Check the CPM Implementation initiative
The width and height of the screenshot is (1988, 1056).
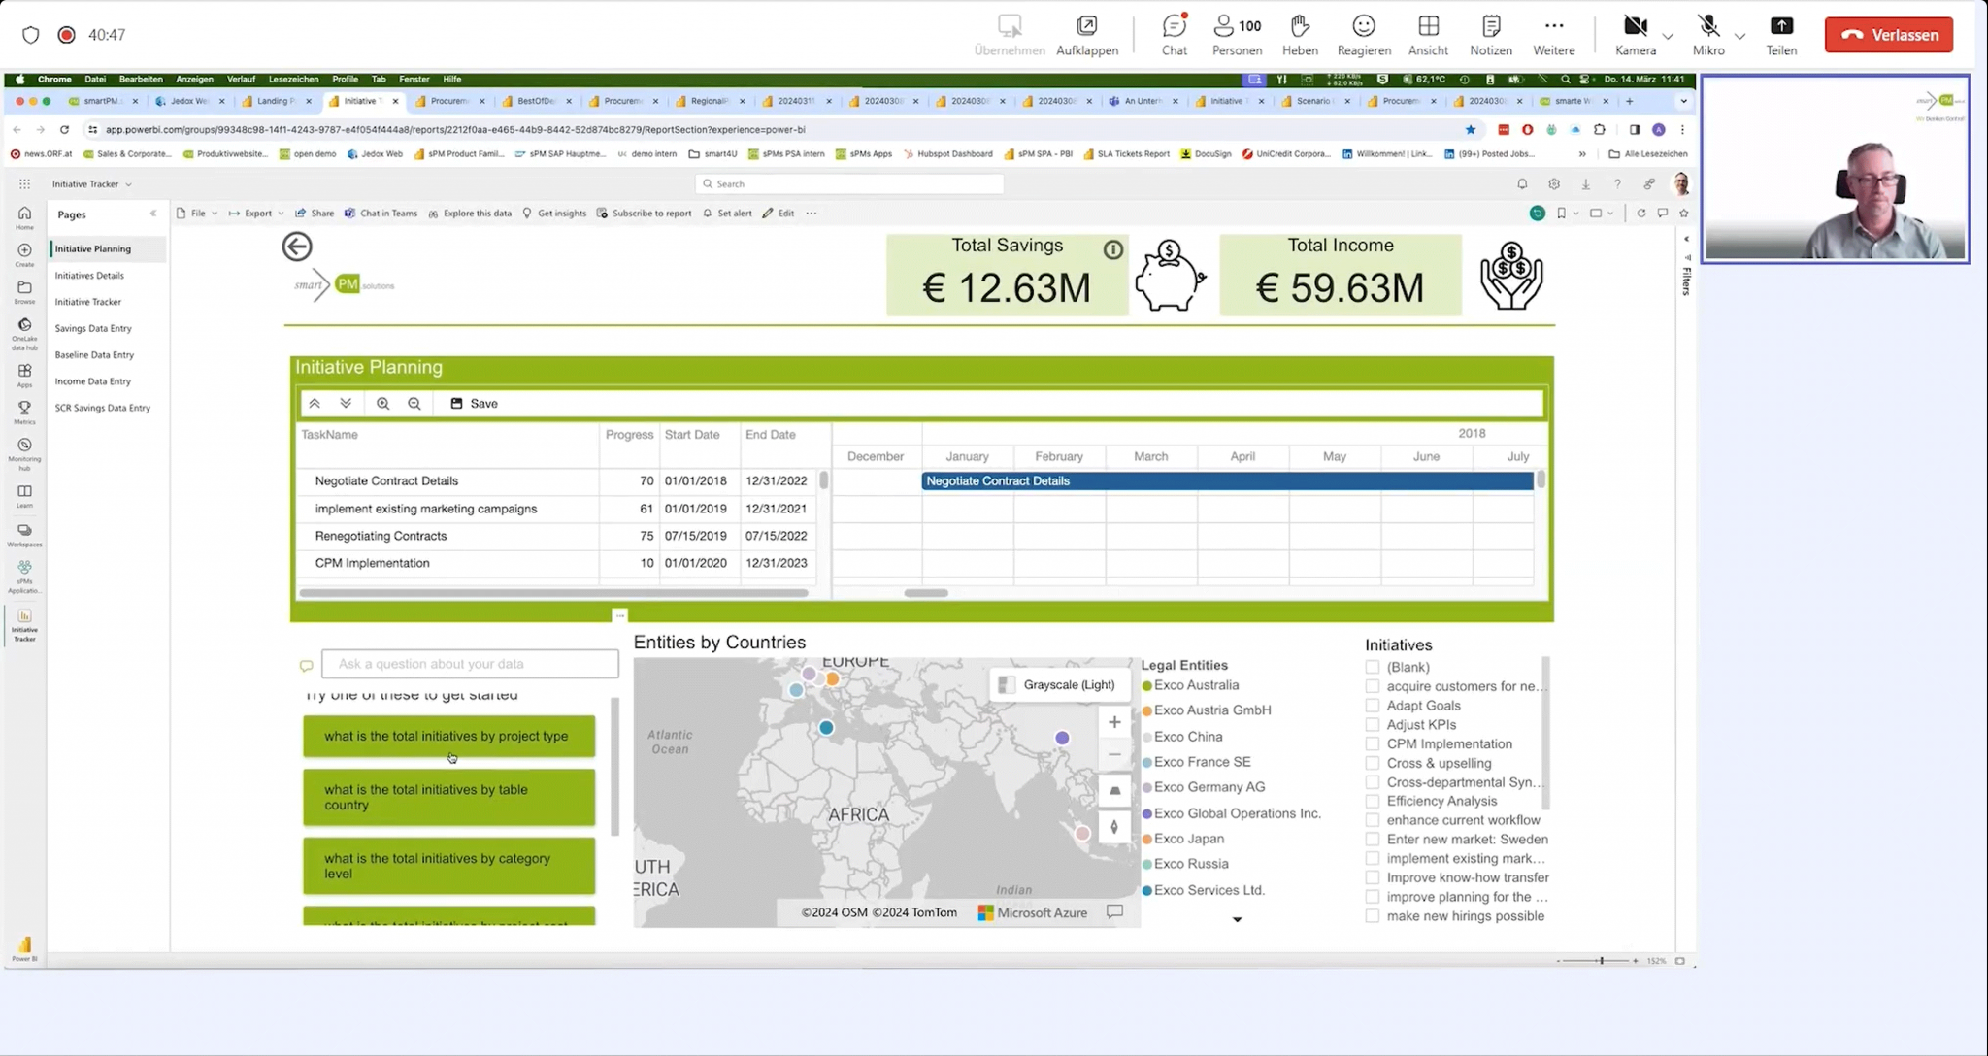1374,743
